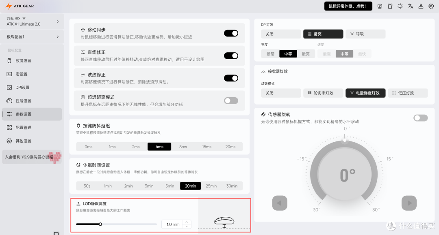Open 其他设置 page
This screenshot has width=439, height=235.
click(32, 141)
